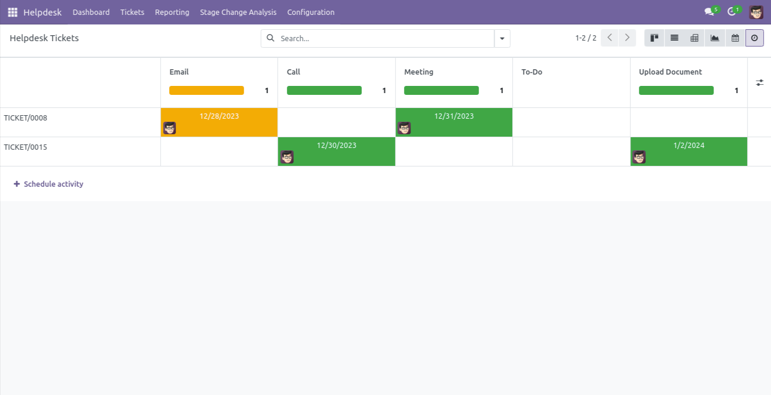Image resolution: width=771 pixels, height=395 pixels.
Task: Expand the search options dropdown arrow
Action: tap(502, 38)
